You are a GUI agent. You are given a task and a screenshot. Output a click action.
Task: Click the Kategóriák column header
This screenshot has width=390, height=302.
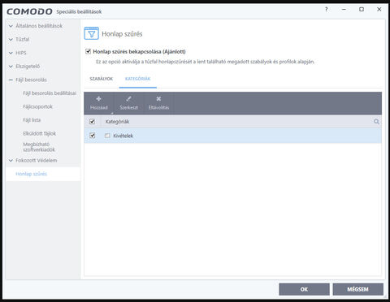coord(117,122)
